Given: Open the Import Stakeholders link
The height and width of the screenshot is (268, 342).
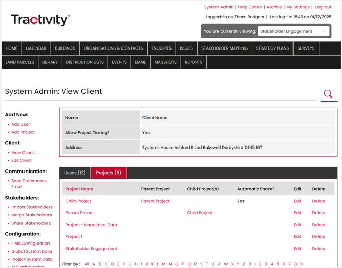Looking at the screenshot, I should 32,207.
